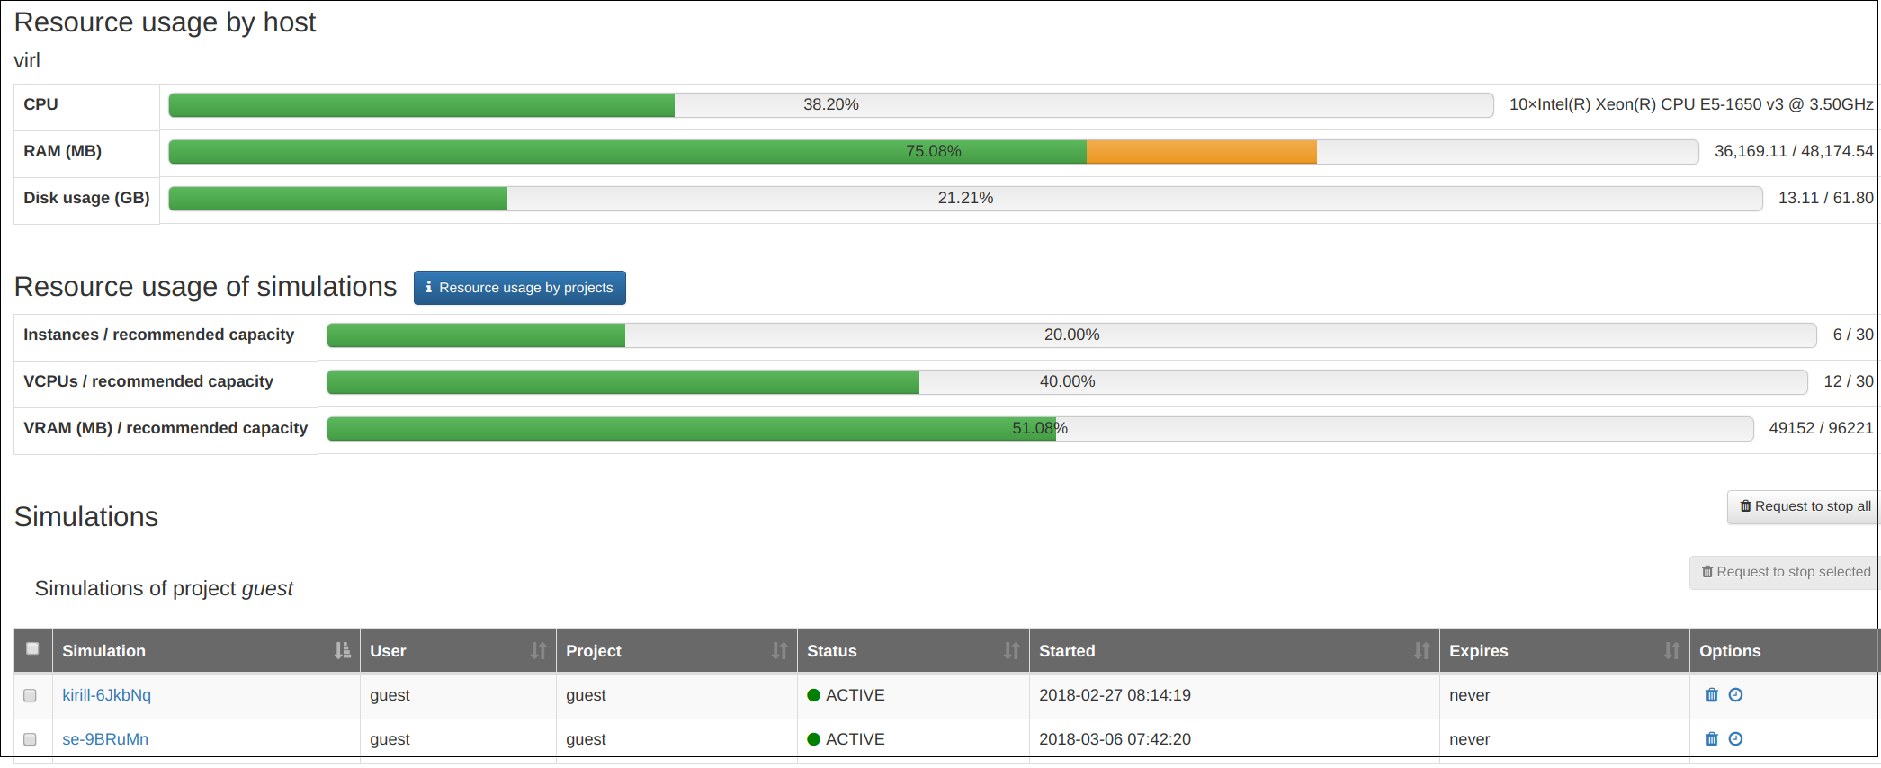Click started time 2018-02-27 08:14:19
1881x768 pixels.
coord(1115,695)
